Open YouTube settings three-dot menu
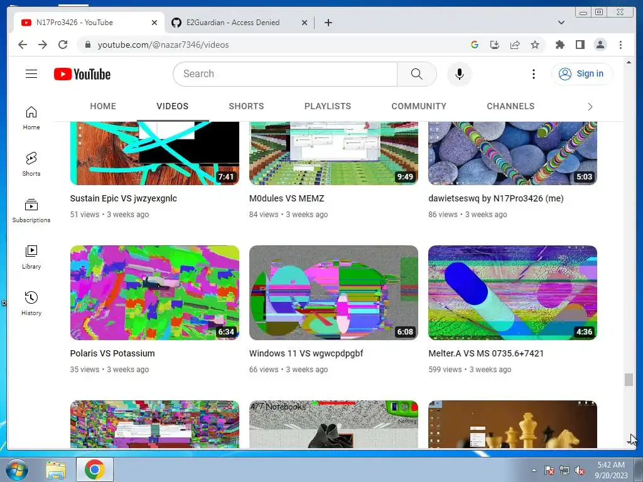Screen dimensions: 643x482 tap(533, 74)
